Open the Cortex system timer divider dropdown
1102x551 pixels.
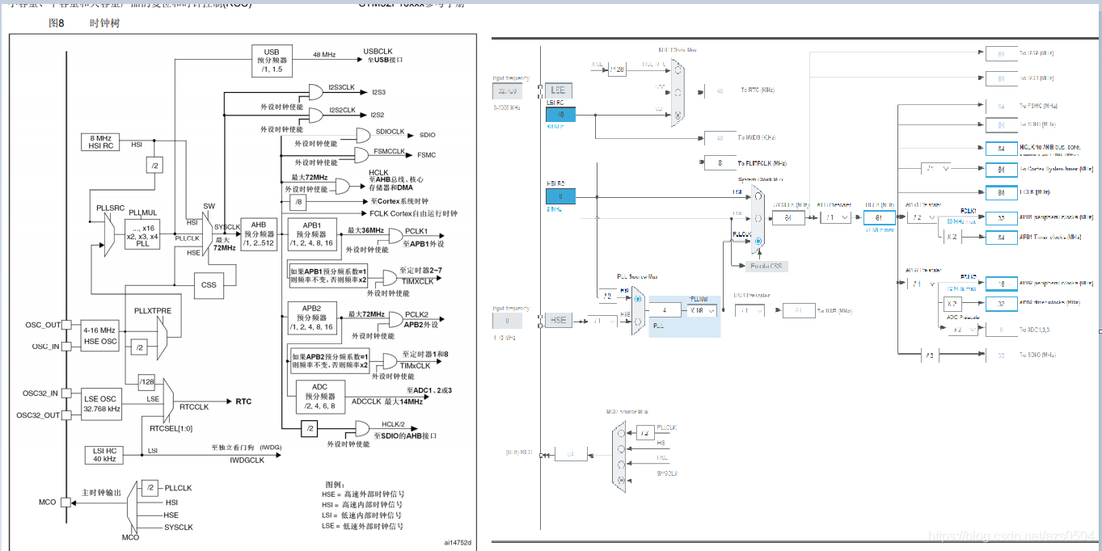[937, 168]
